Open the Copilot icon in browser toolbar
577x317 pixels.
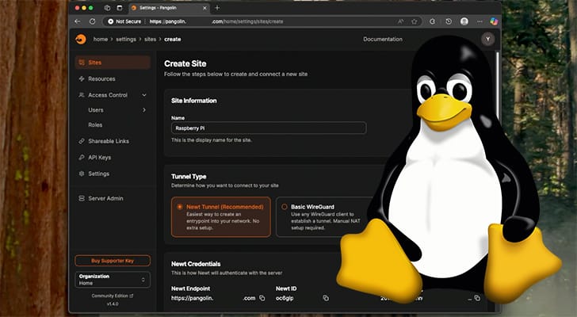[x=494, y=21]
